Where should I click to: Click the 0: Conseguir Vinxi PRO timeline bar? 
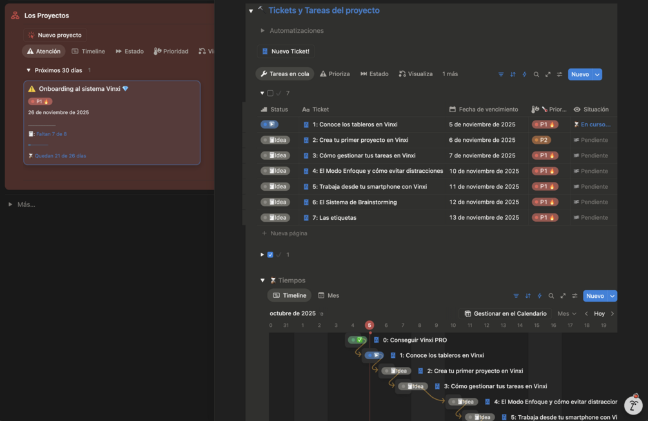tap(357, 340)
